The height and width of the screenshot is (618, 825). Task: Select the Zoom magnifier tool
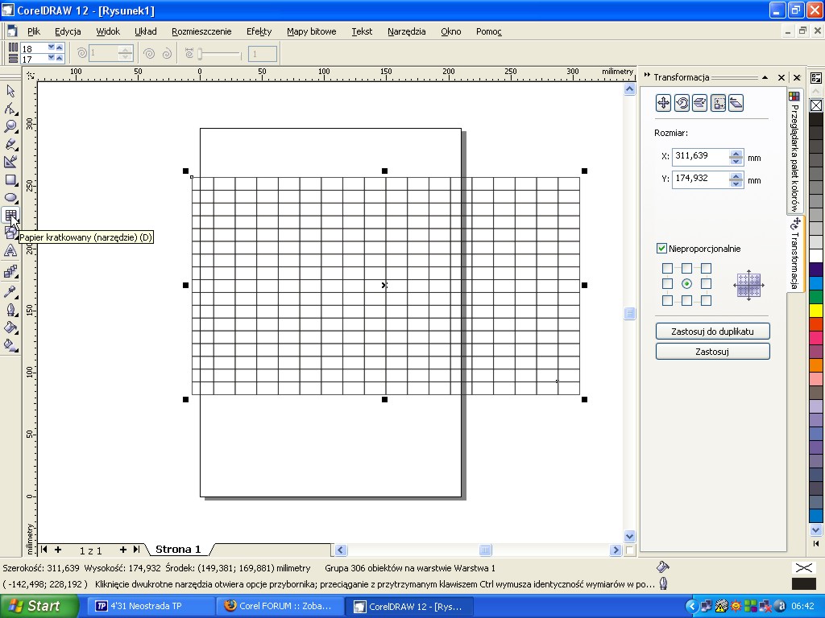(10, 126)
